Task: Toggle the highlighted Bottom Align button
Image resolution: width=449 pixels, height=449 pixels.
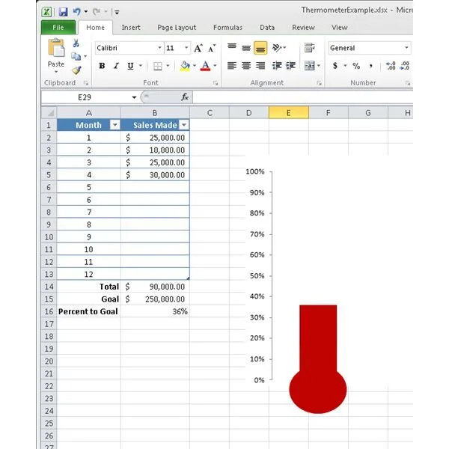Action: point(260,48)
